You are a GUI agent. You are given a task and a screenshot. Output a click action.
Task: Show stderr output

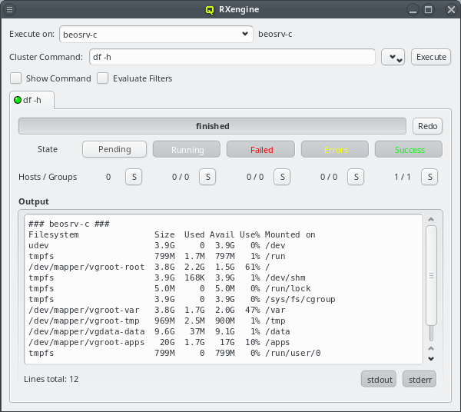point(419,379)
